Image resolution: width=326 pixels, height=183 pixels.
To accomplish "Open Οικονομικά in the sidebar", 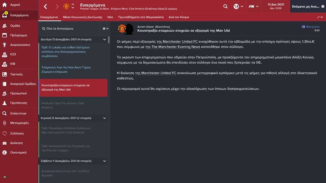I will coord(18,152).
